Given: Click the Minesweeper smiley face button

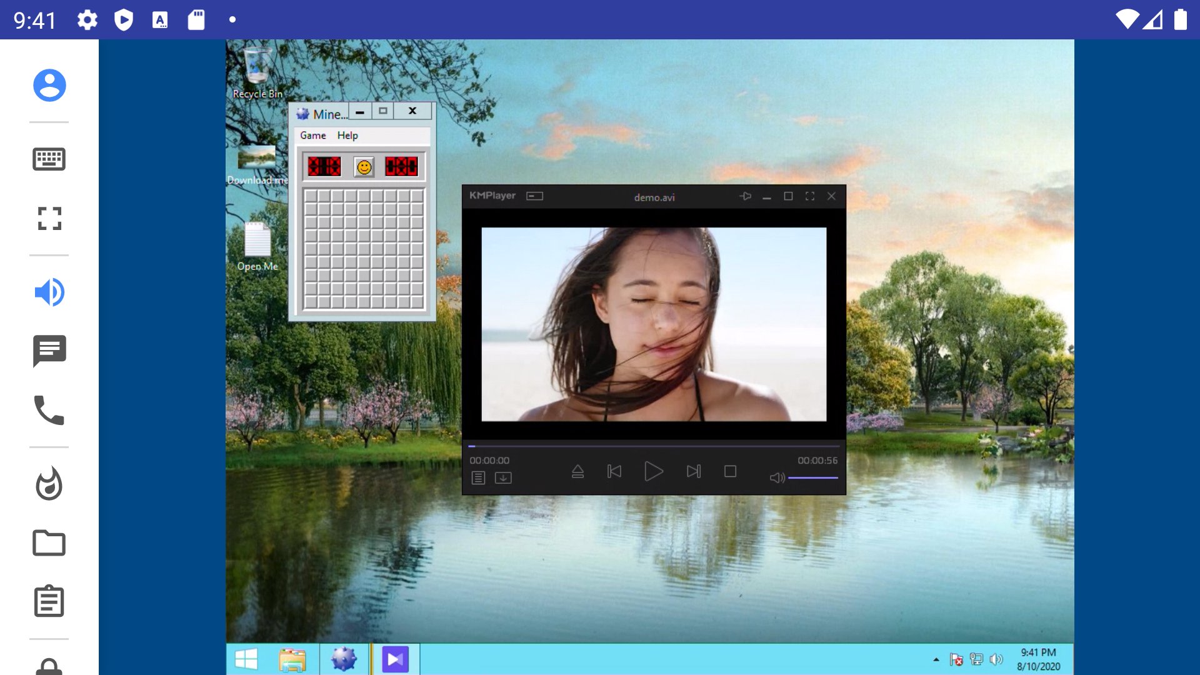Looking at the screenshot, I should pyautogui.click(x=364, y=167).
